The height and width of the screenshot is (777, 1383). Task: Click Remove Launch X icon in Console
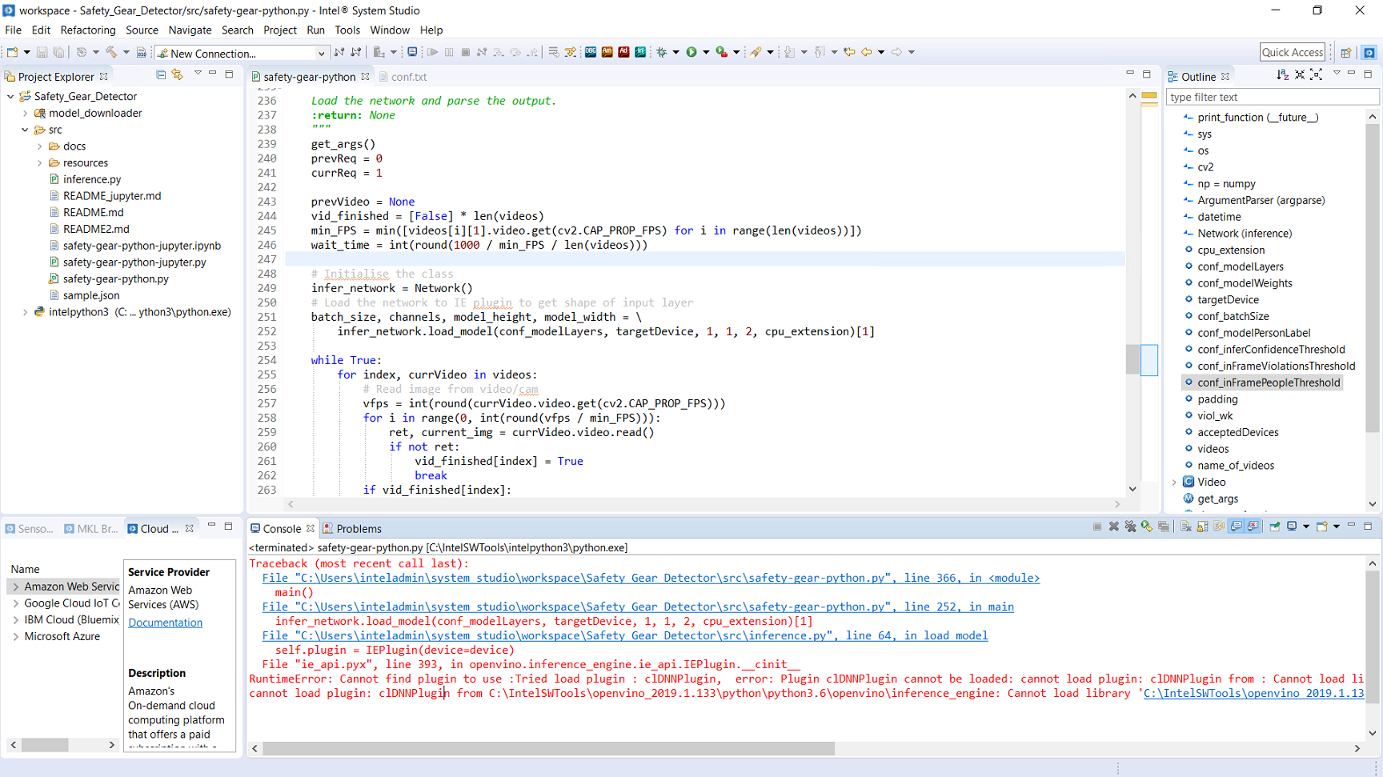[x=1113, y=527]
